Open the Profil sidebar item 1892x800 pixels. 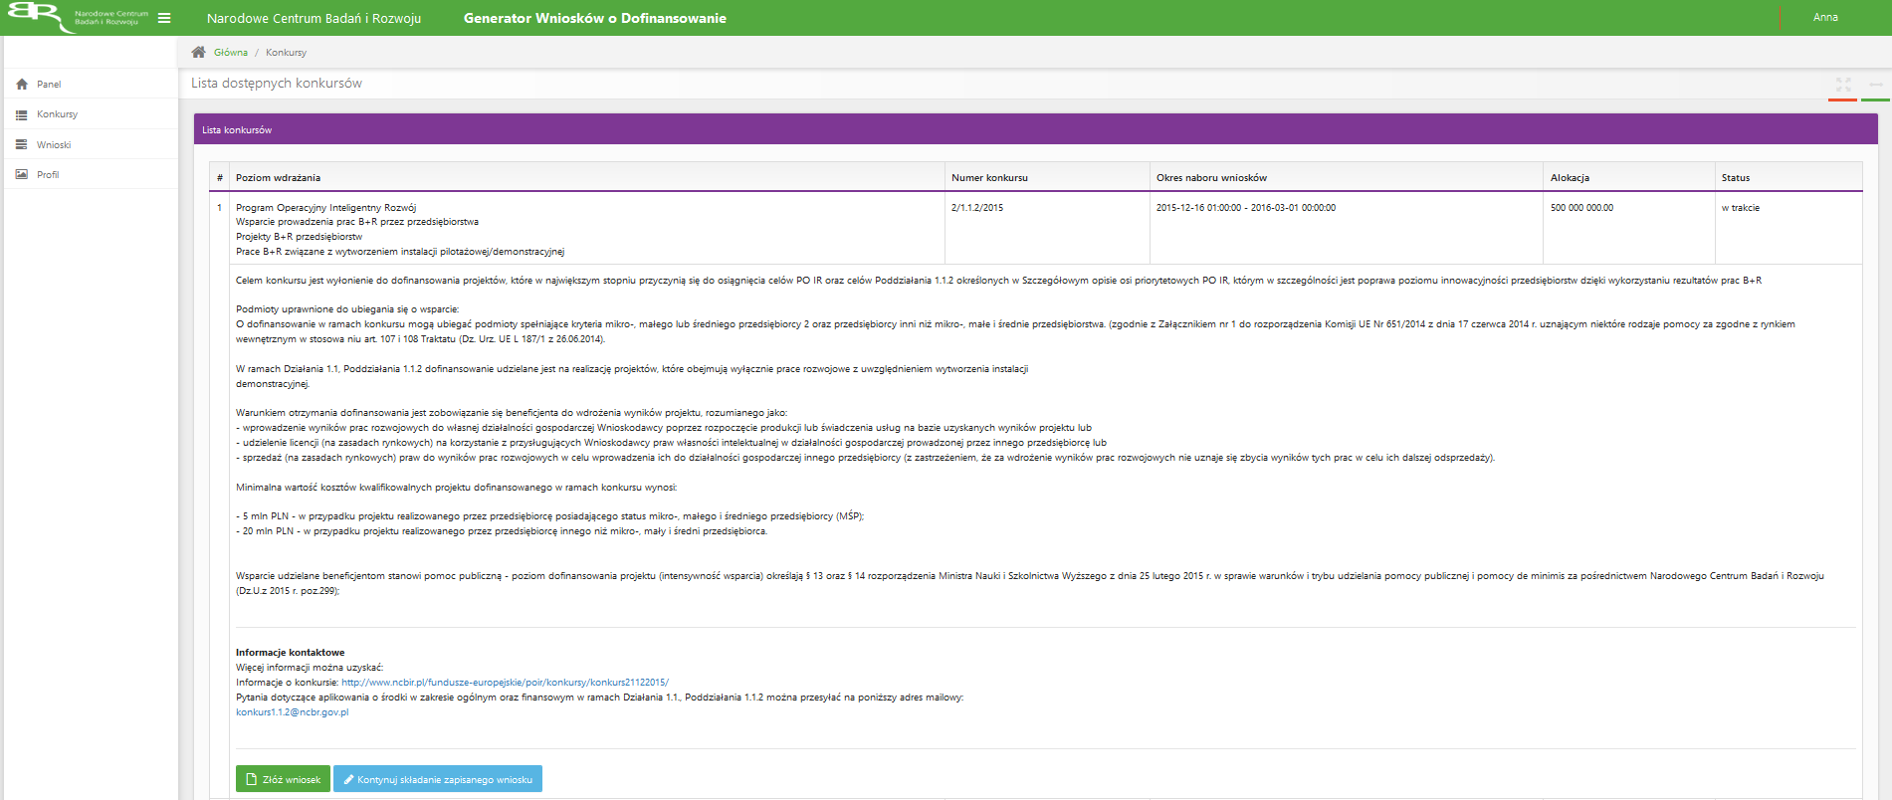pyautogui.click(x=91, y=174)
